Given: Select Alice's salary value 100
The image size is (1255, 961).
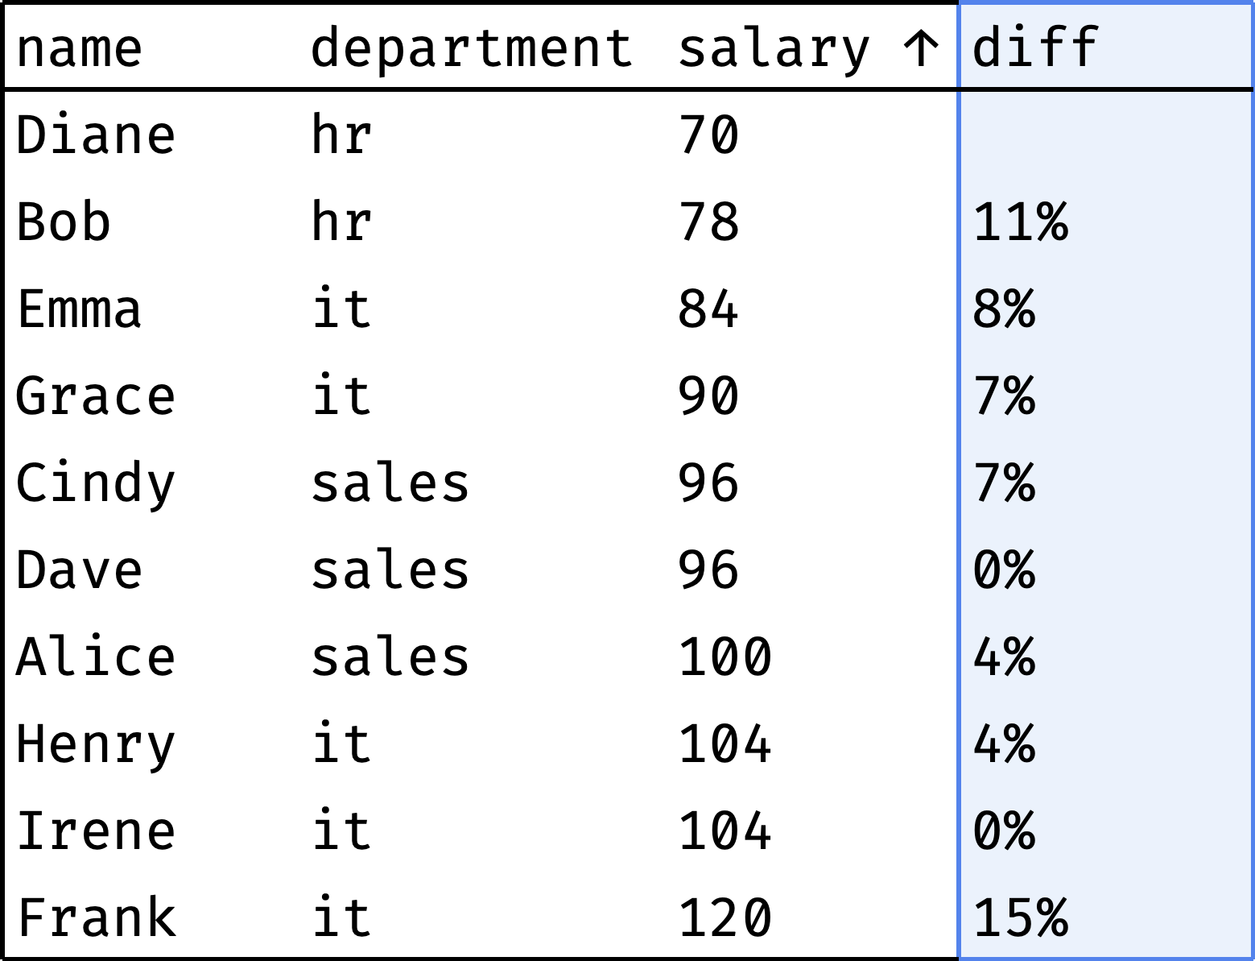Looking at the screenshot, I should click(x=725, y=657).
